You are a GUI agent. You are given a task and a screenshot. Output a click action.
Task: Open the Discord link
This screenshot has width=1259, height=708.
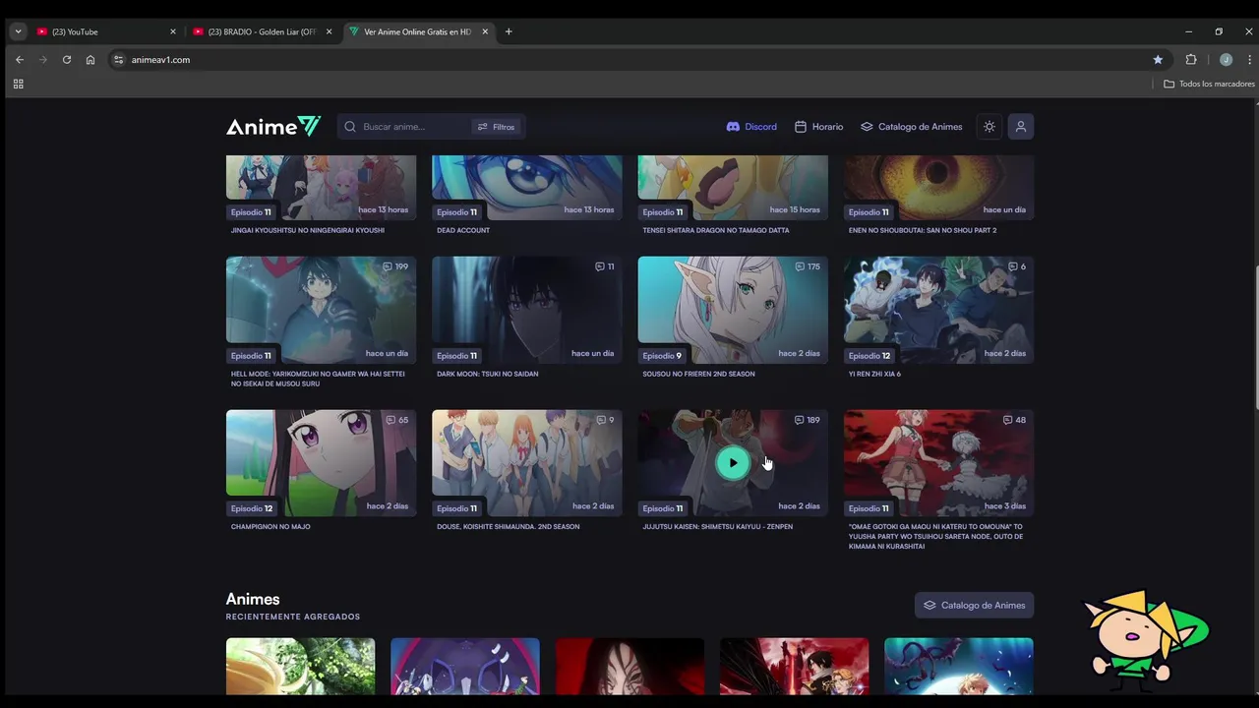751,127
